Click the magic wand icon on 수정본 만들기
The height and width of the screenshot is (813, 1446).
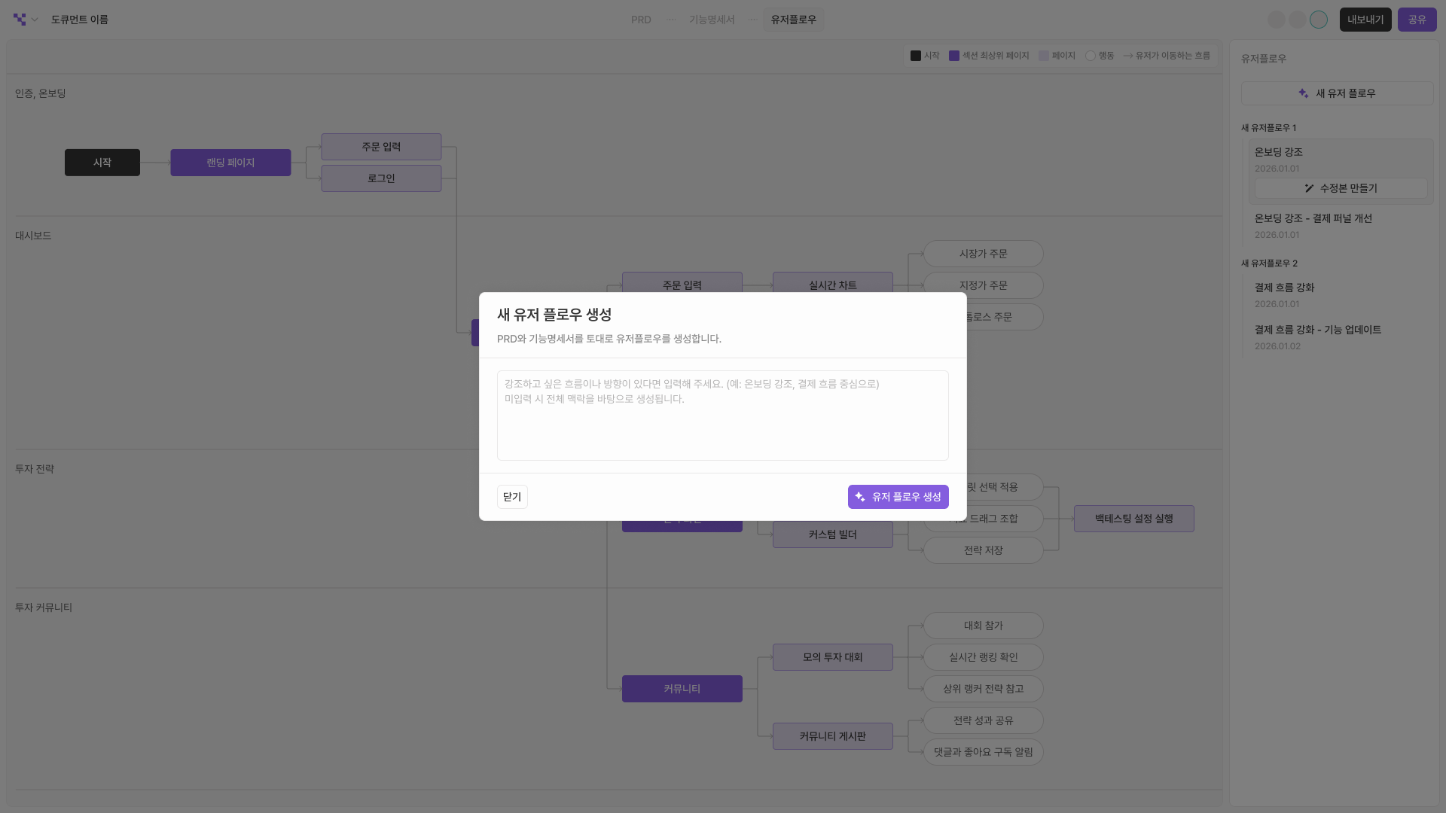[1309, 188]
